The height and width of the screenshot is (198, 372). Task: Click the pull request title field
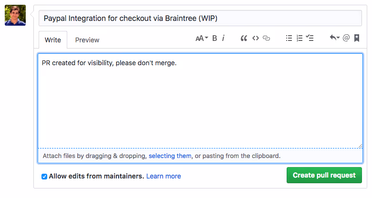point(200,18)
